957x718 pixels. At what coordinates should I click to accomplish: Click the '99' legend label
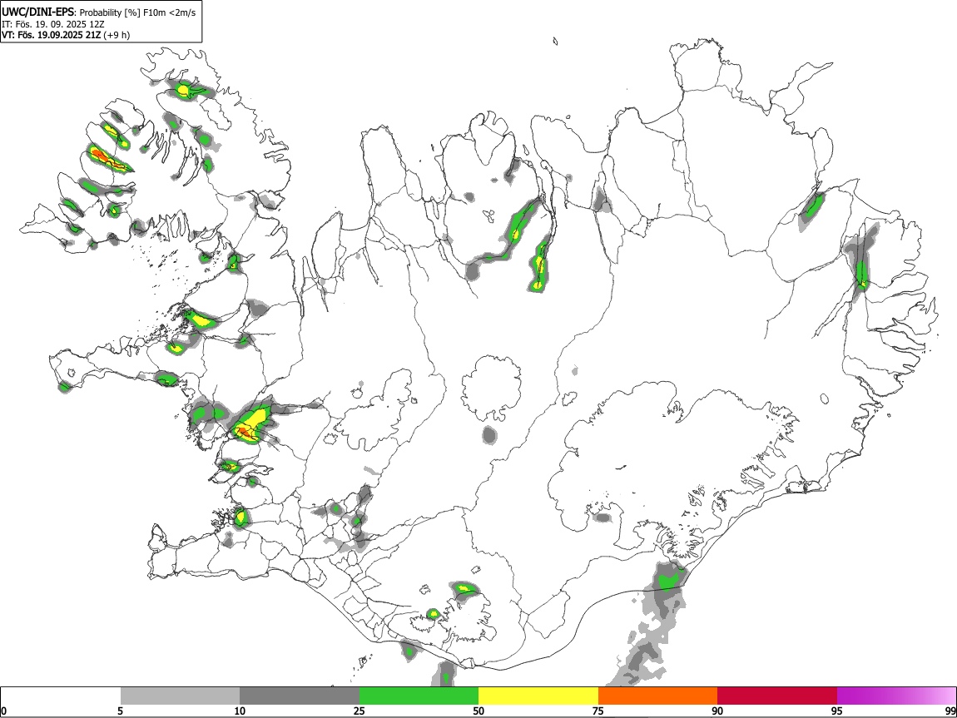click(950, 711)
